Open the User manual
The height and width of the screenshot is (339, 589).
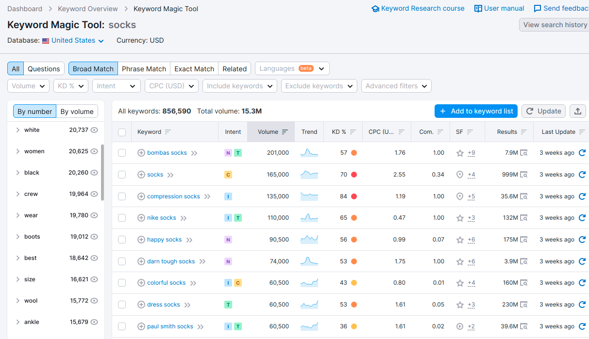(x=499, y=8)
